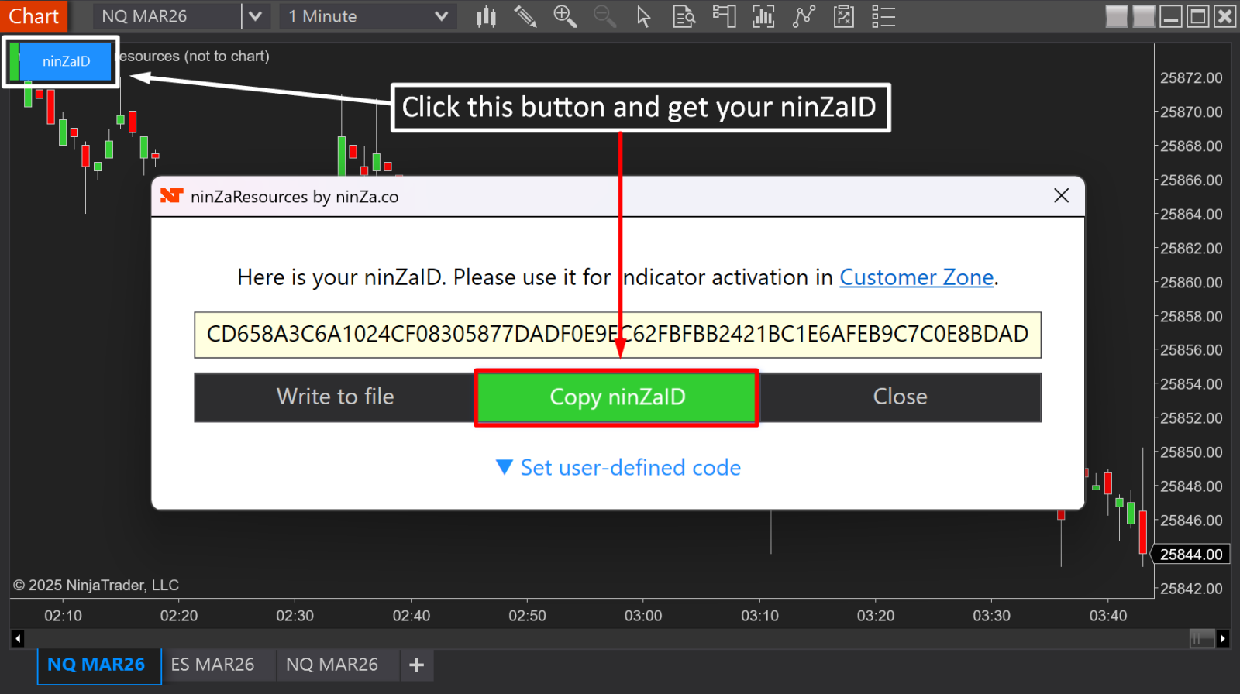Open the data box icon

[x=684, y=16]
